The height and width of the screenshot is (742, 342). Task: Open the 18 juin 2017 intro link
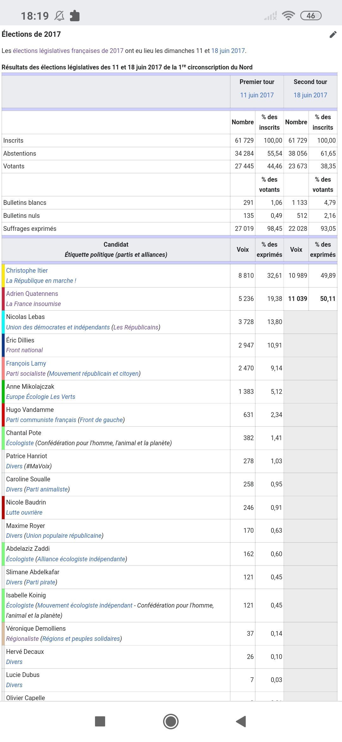click(228, 51)
